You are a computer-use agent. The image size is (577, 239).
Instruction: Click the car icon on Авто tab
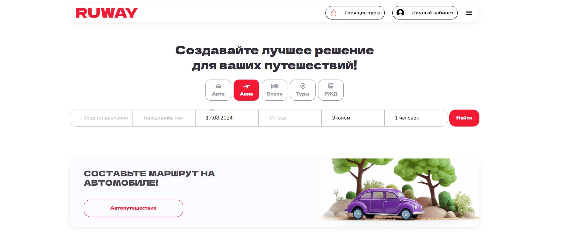click(218, 86)
